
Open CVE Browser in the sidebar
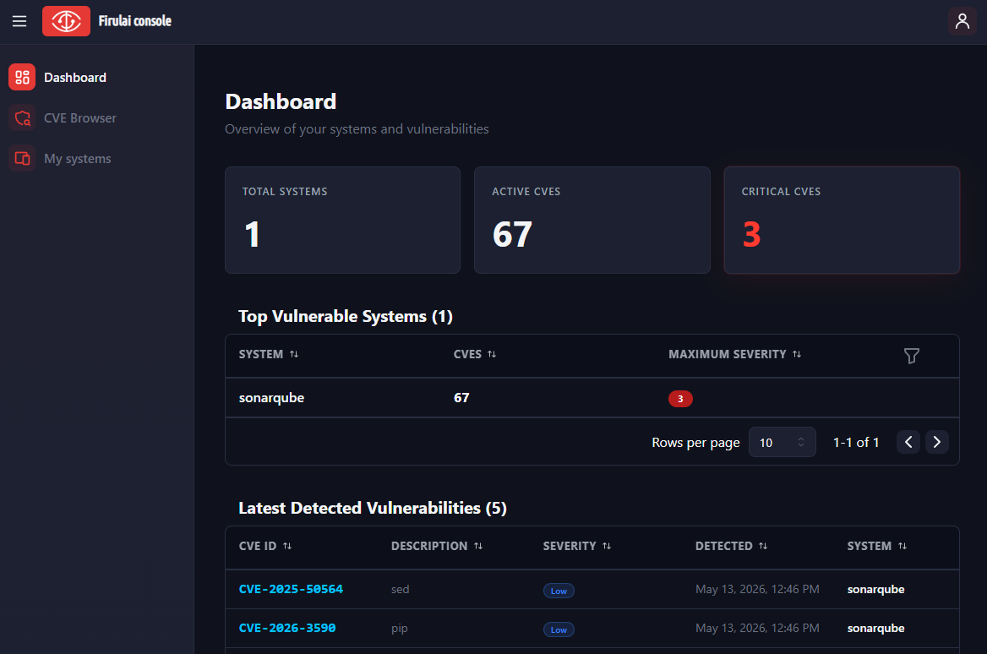[80, 117]
